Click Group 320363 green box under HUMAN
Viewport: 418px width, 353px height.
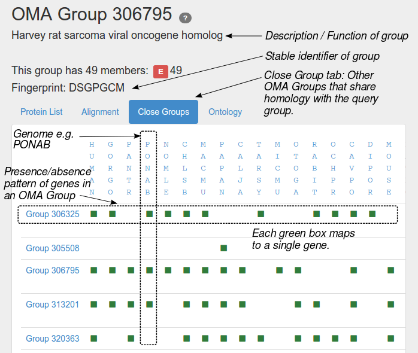pos(94,339)
